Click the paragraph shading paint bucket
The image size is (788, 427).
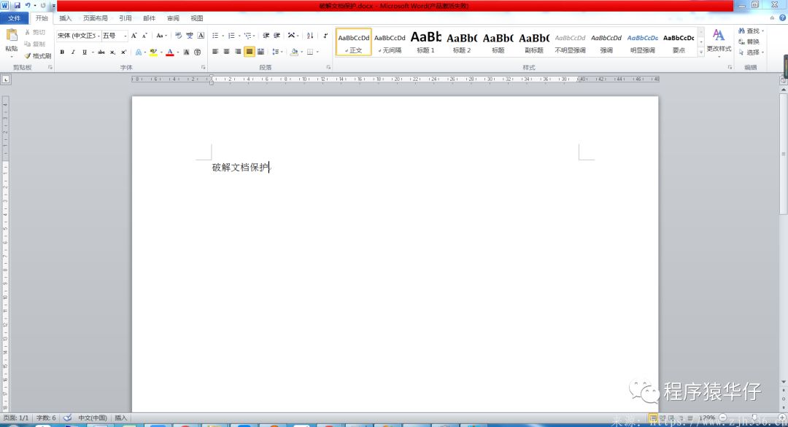(294, 52)
